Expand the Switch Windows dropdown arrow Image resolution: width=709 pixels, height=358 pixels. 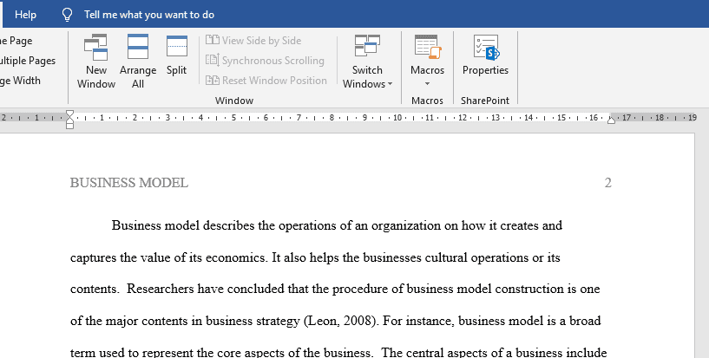391,84
